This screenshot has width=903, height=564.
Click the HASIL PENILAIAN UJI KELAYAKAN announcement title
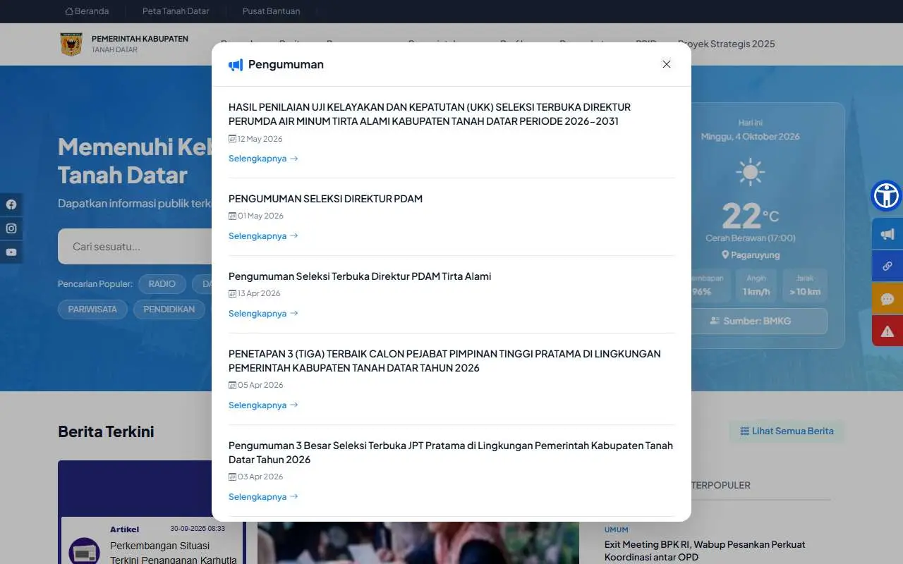pos(430,114)
